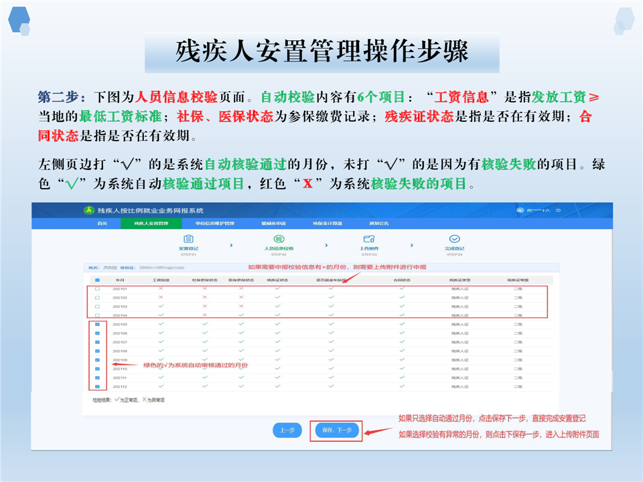Select the 通知公告 menu item

[x=378, y=223]
